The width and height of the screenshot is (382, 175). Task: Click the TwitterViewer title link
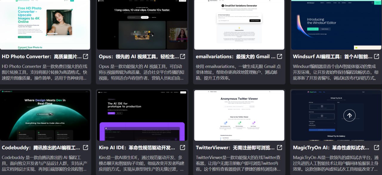coord(235,148)
